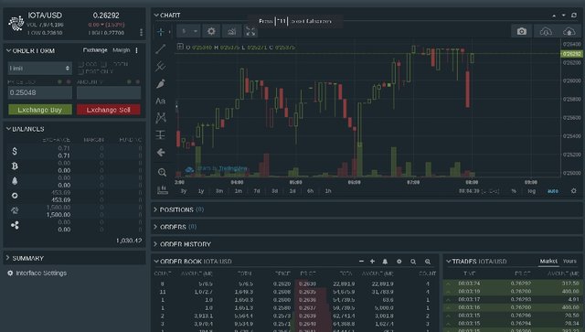Open chart axis settings gear at bottom right
Screen dimensions: 585x332
[x=574, y=191]
